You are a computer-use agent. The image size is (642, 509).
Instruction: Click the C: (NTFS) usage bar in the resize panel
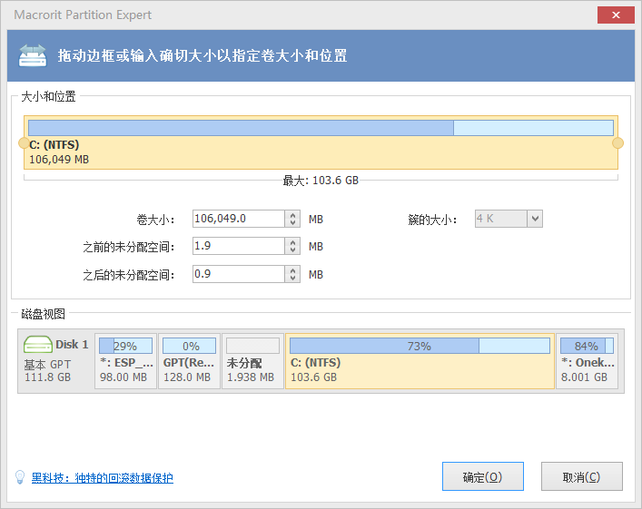point(321,128)
